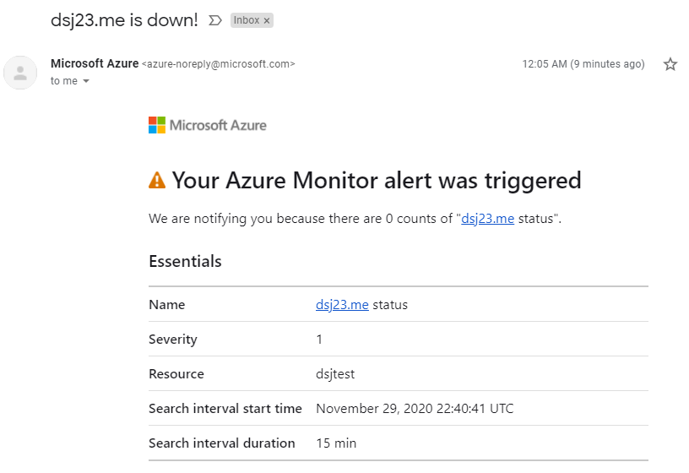Screen dimensions: 689x473
Task: Click the "15 min" duration value
Action: [x=337, y=443]
